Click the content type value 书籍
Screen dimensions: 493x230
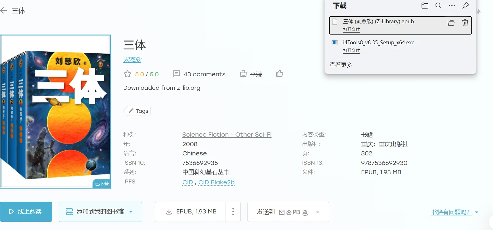(x=367, y=135)
